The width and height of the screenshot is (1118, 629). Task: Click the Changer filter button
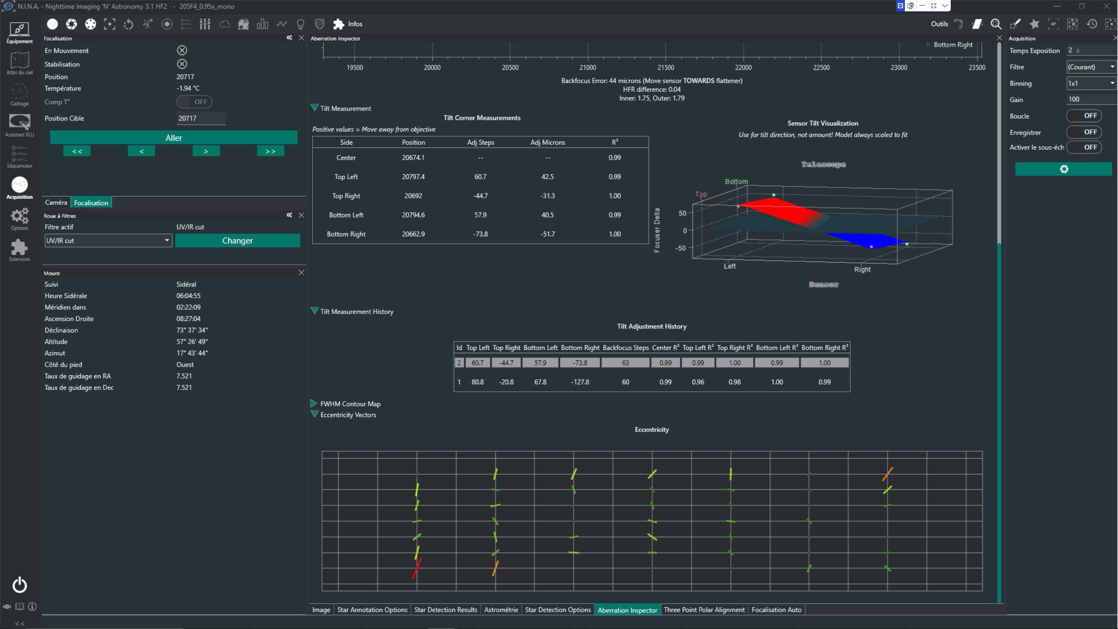coord(238,241)
